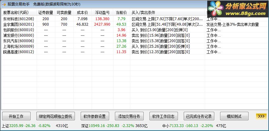Open 软件参数设置
This screenshot has height=131, width=269.
[95, 116]
